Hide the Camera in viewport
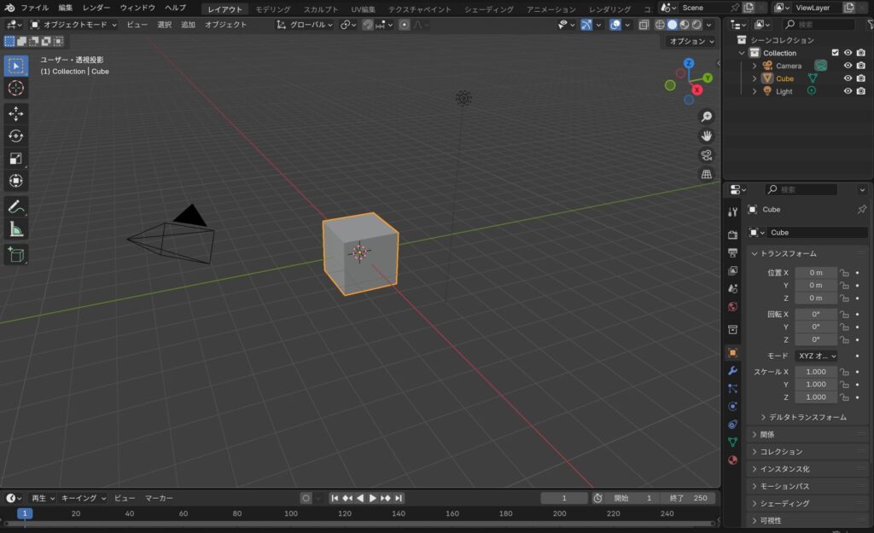The image size is (874, 533). [x=848, y=65]
